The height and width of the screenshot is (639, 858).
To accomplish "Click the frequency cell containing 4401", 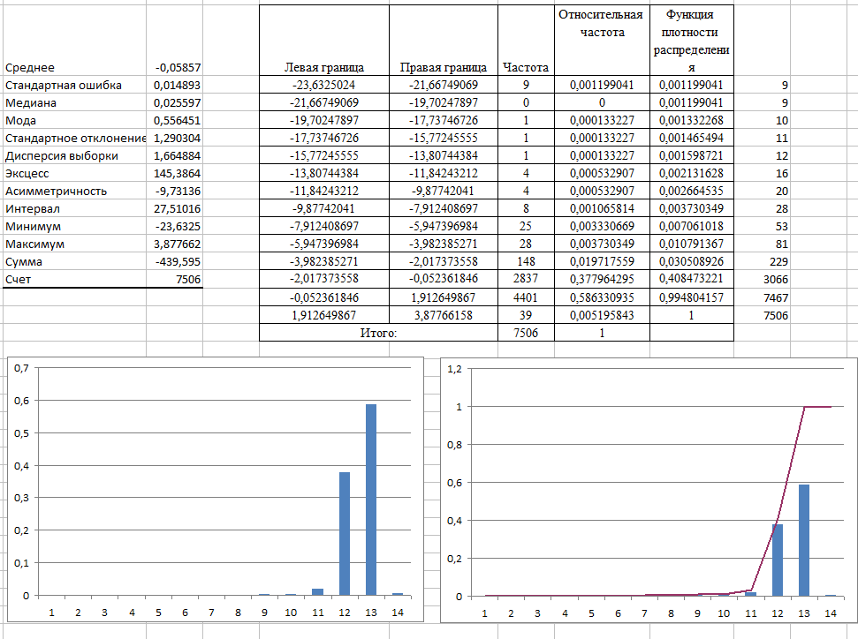I will pos(526,297).
